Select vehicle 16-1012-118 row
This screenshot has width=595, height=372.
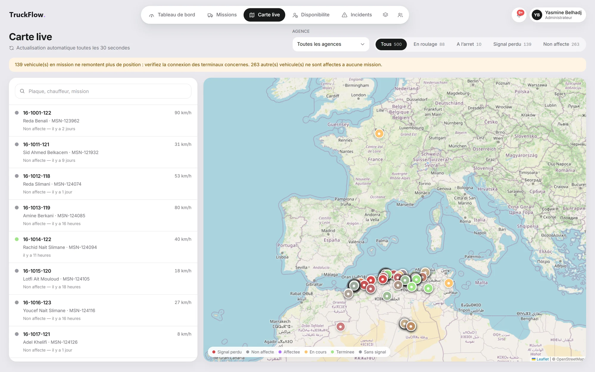(x=103, y=184)
